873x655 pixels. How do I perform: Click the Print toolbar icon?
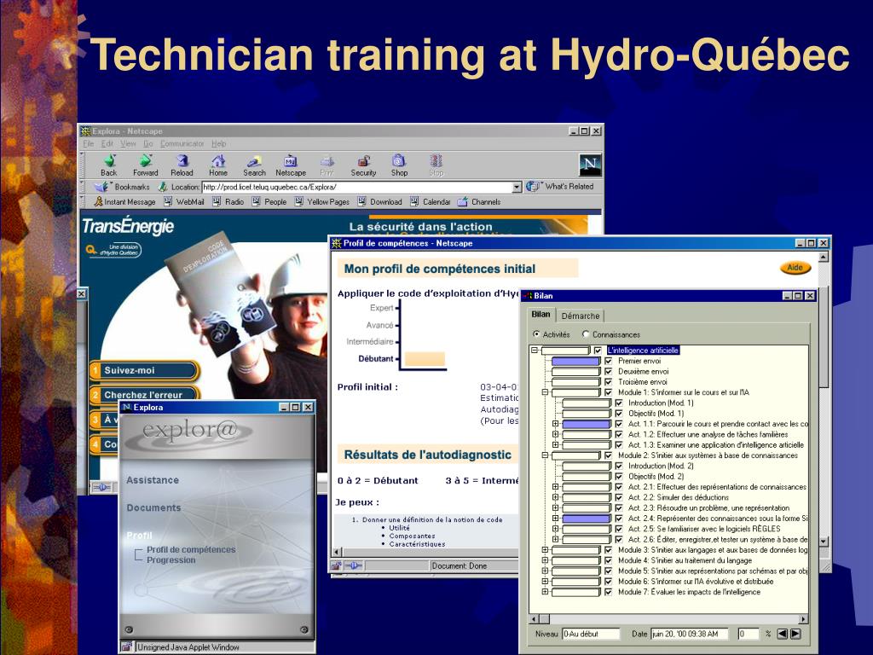click(x=327, y=165)
